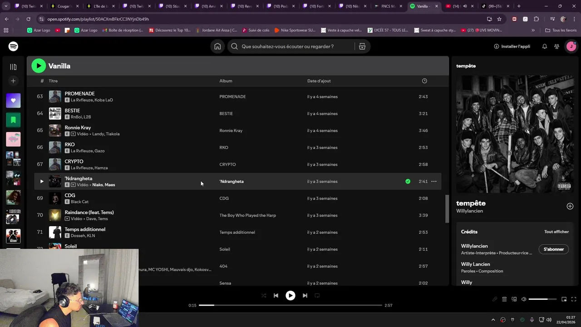
Task: Click the Ronnie Kray cover thumbnail
Action: (x=55, y=130)
